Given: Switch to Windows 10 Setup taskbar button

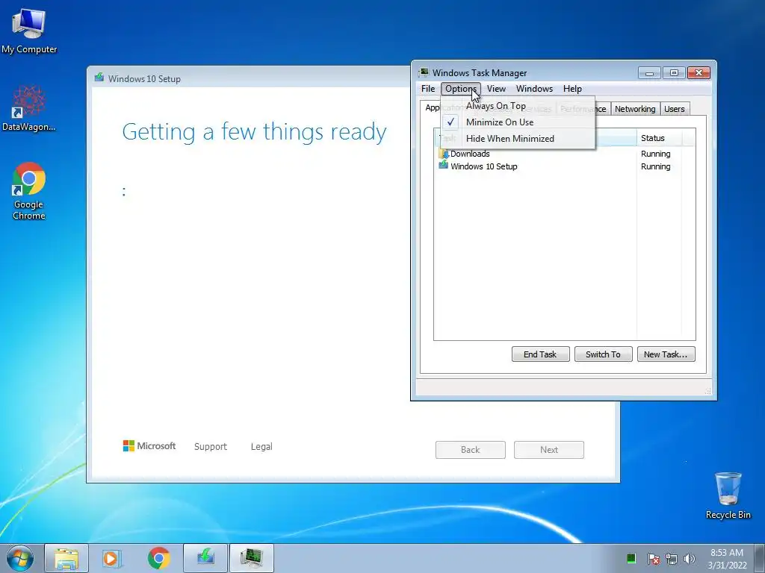Looking at the screenshot, I should pos(205,558).
